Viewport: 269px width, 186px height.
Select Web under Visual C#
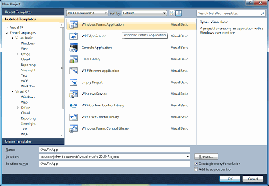click(24, 102)
